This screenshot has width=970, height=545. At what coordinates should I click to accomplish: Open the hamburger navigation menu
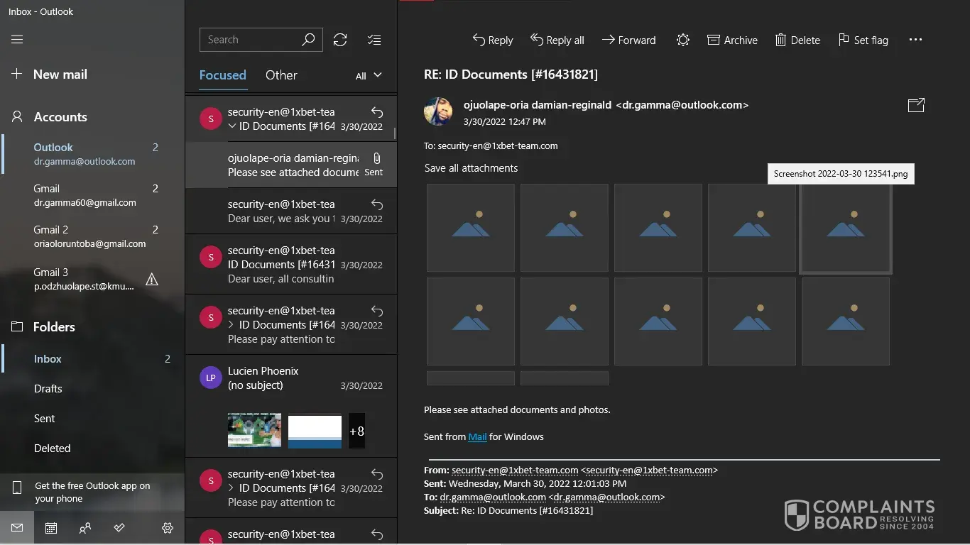click(17, 40)
